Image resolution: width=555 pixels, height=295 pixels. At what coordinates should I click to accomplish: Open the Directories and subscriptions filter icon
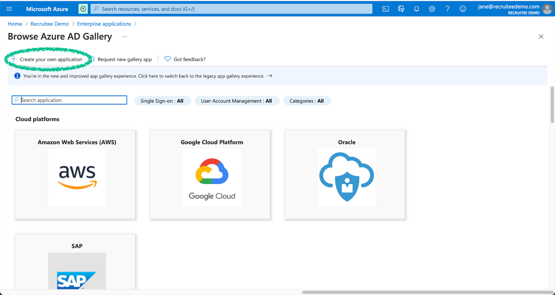click(401, 9)
